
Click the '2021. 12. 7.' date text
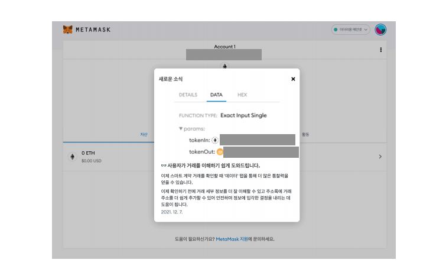(172, 212)
